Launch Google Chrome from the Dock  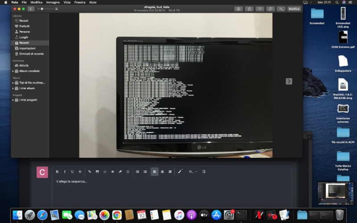coord(117,215)
